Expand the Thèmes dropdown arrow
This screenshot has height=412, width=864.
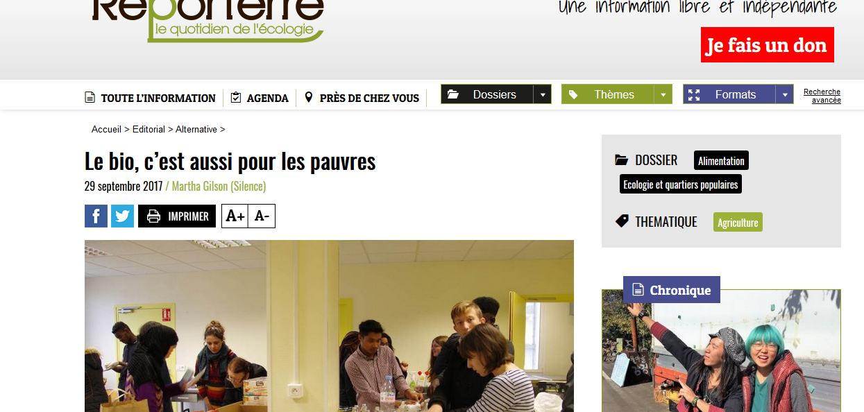[x=663, y=94]
